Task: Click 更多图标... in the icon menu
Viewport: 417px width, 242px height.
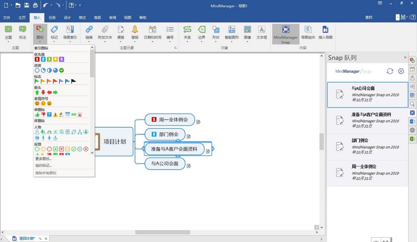Action: (x=44, y=159)
